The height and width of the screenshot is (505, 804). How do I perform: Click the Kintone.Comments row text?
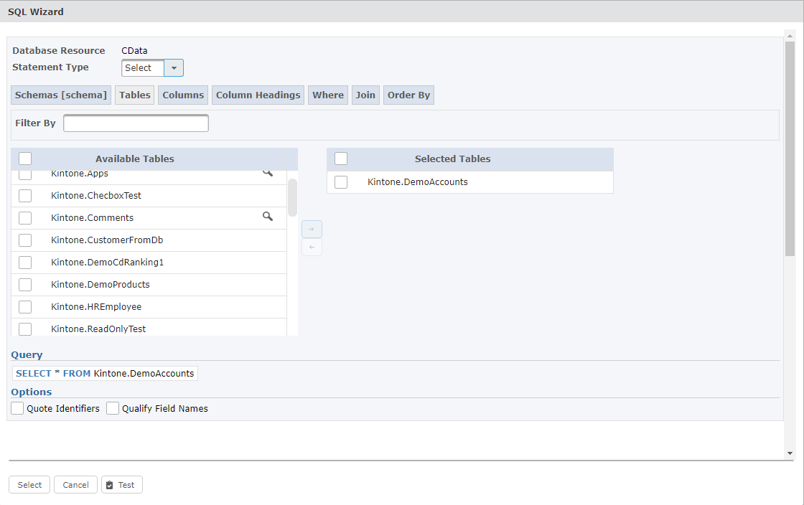tap(93, 217)
